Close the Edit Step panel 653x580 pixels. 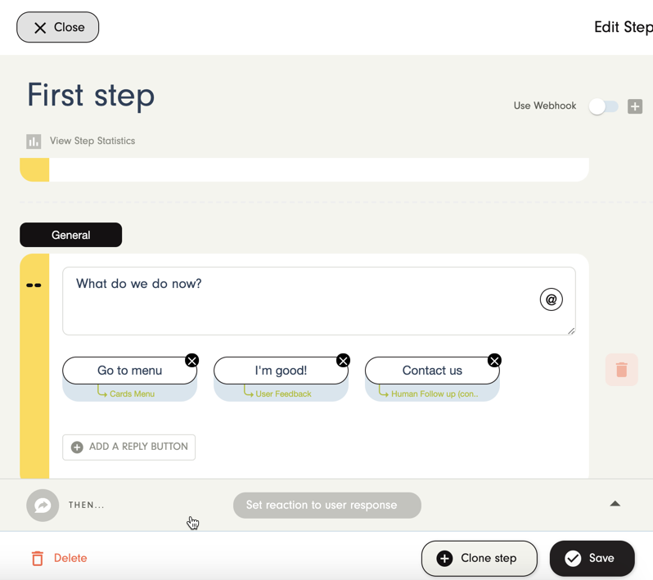(57, 27)
